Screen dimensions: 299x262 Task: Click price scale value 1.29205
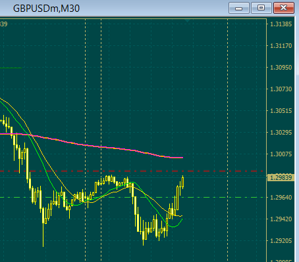pos(281,241)
